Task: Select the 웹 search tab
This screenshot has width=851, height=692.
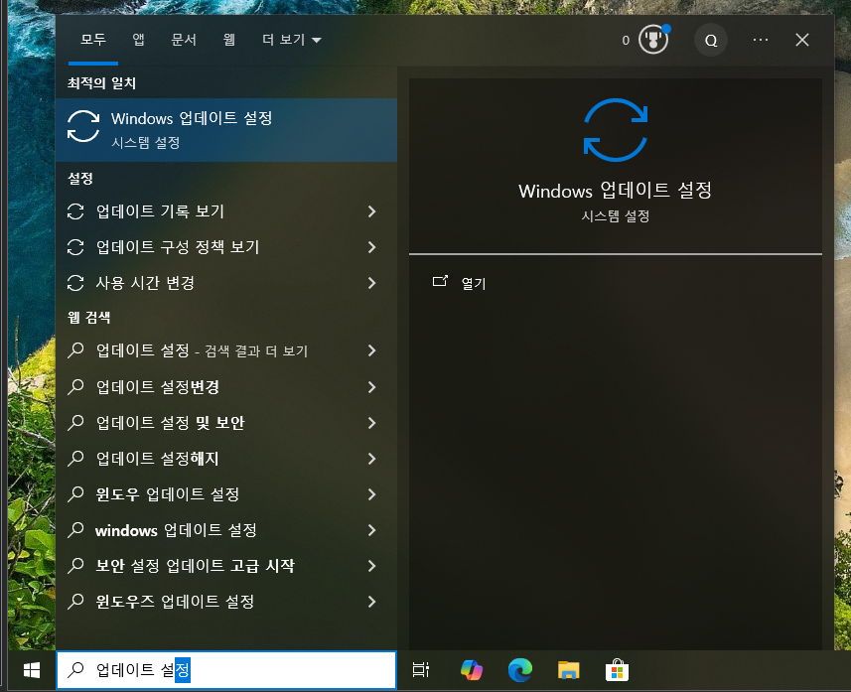Action: [229, 41]
